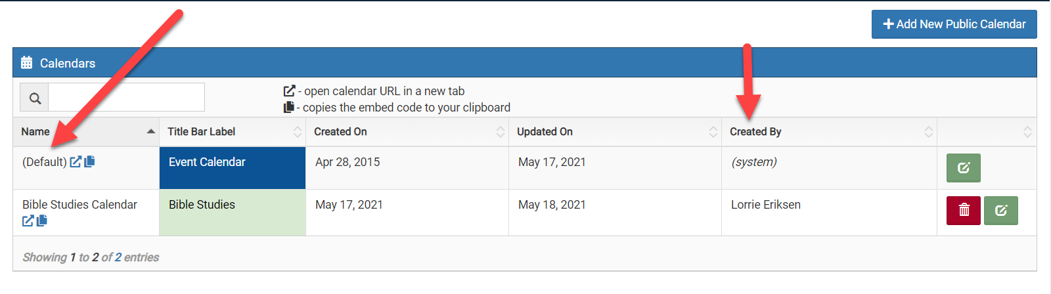Open the Default calendar URL in new tab
Image resolution: width=1051 pixels, height=294 pixels.
[76, 161]
